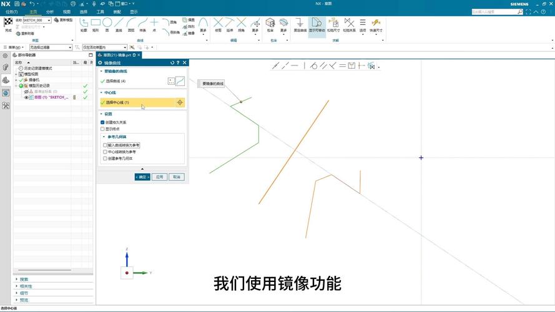
Task: Open the Menu (菜单) dropdown
Action: click(14, 47)
